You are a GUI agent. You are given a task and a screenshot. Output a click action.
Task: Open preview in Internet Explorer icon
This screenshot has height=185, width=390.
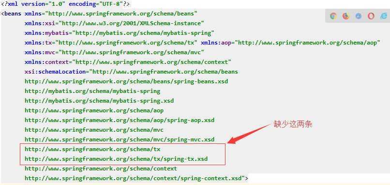point(384,16)
